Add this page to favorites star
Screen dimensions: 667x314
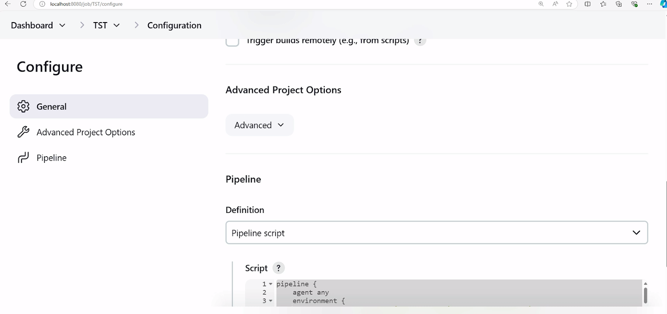pyautogui.click(x=569, y=4)
